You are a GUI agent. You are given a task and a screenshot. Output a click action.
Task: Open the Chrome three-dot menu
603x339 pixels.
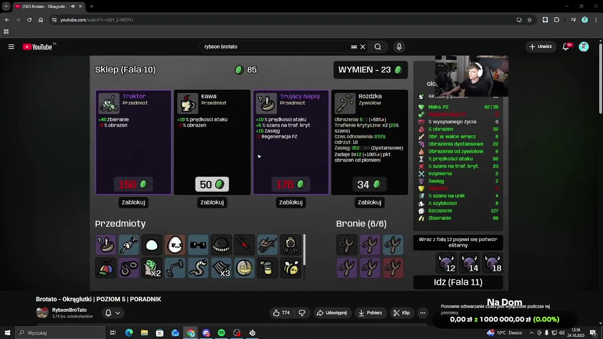click(595, 20)
